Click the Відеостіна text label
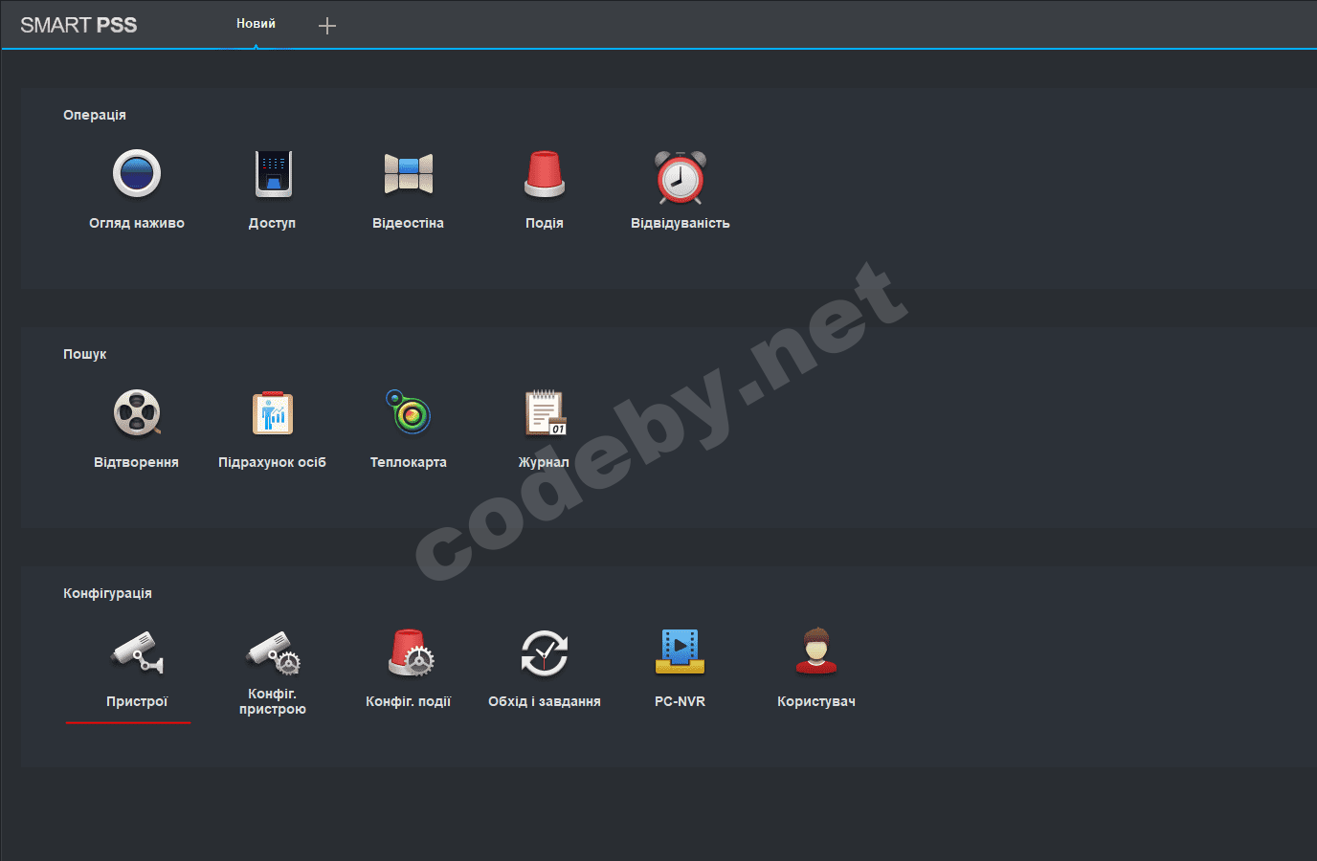1317x861 pixels. (x=409, y=223)
